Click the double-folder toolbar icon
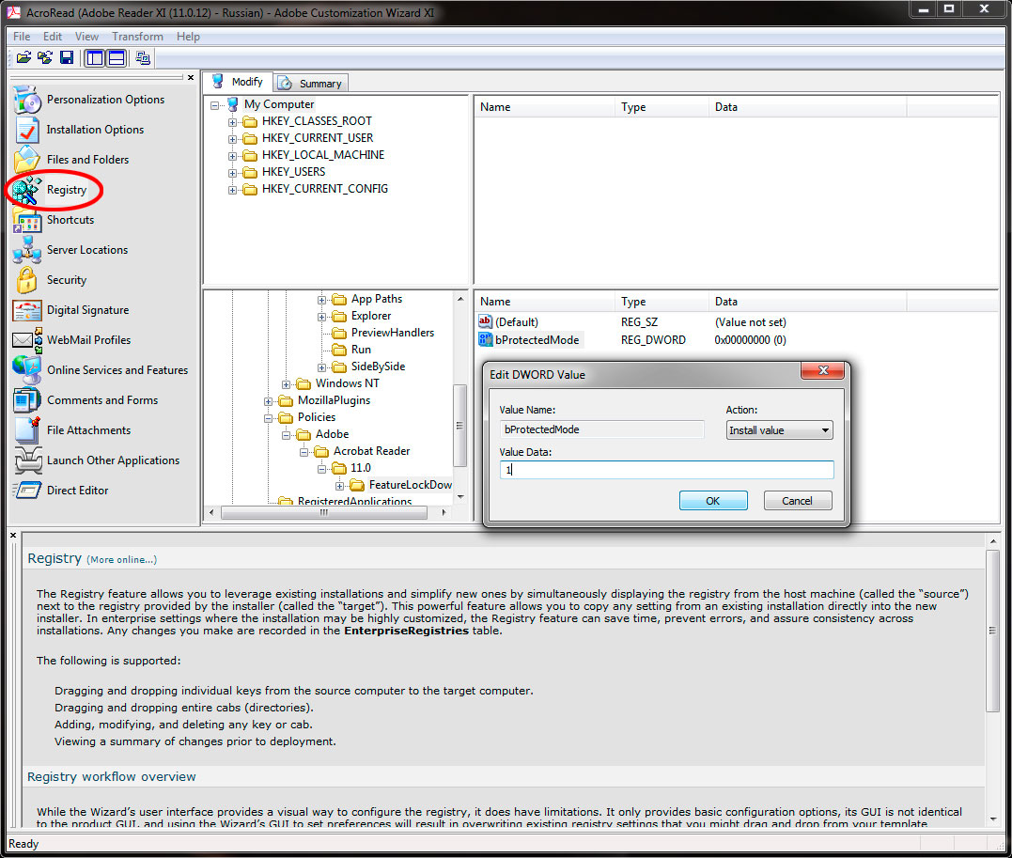 click(x=44, y=57)
